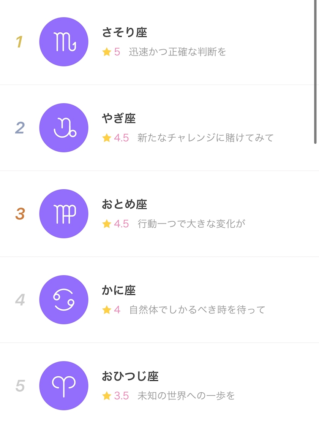Screen dimensions: 319x425
Task: Open the おひつじ座 horoscope title
Action: (130, 376)
